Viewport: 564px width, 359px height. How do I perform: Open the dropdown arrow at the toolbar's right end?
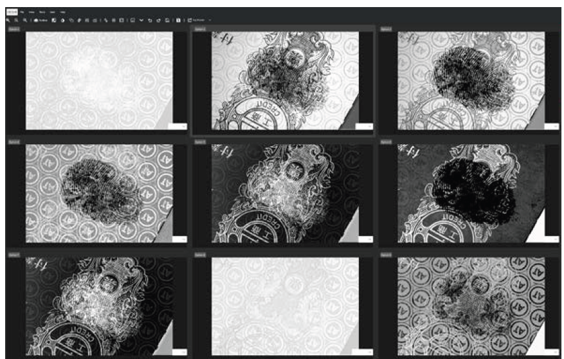(210, 20)
